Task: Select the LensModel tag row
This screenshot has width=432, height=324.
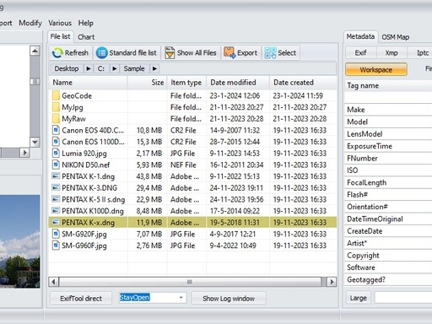Action: point(388,134)
